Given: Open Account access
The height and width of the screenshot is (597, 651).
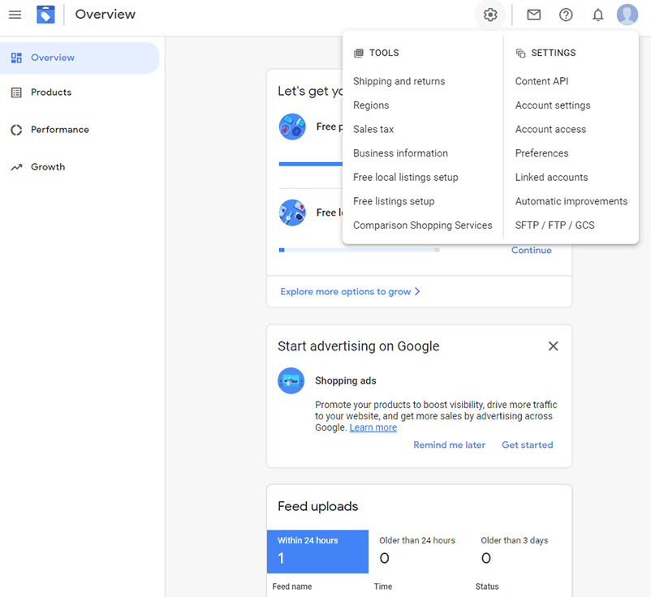Looking at the screenshot, I should coord(550,130).
